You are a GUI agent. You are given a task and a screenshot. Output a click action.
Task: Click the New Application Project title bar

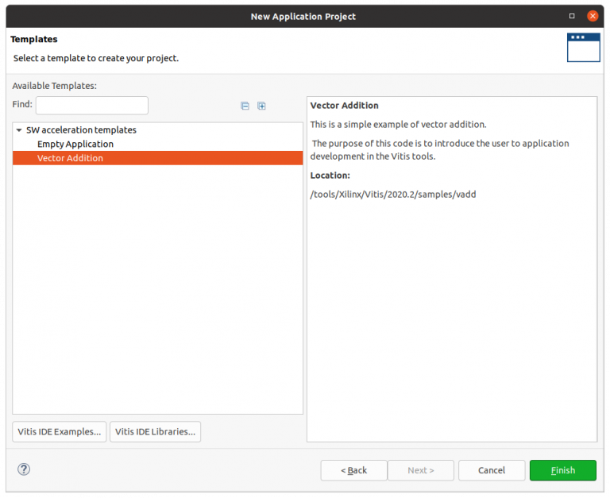point(303,16)
